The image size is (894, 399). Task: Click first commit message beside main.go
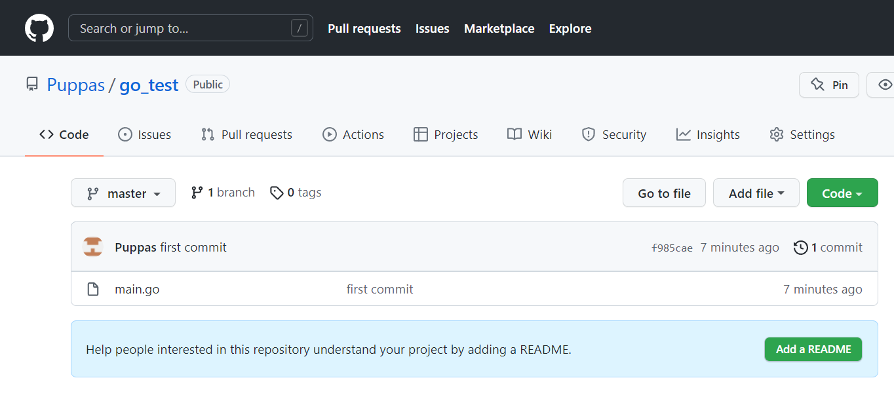coord(380,289)
